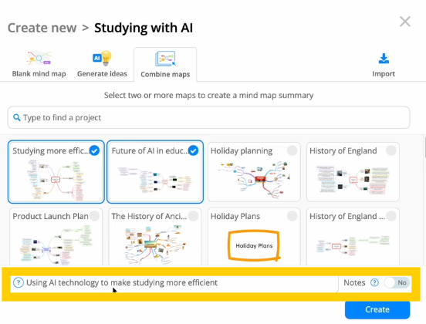
Task: Uncheck the Studying more efficiently map
Action: tap(94, 150)
